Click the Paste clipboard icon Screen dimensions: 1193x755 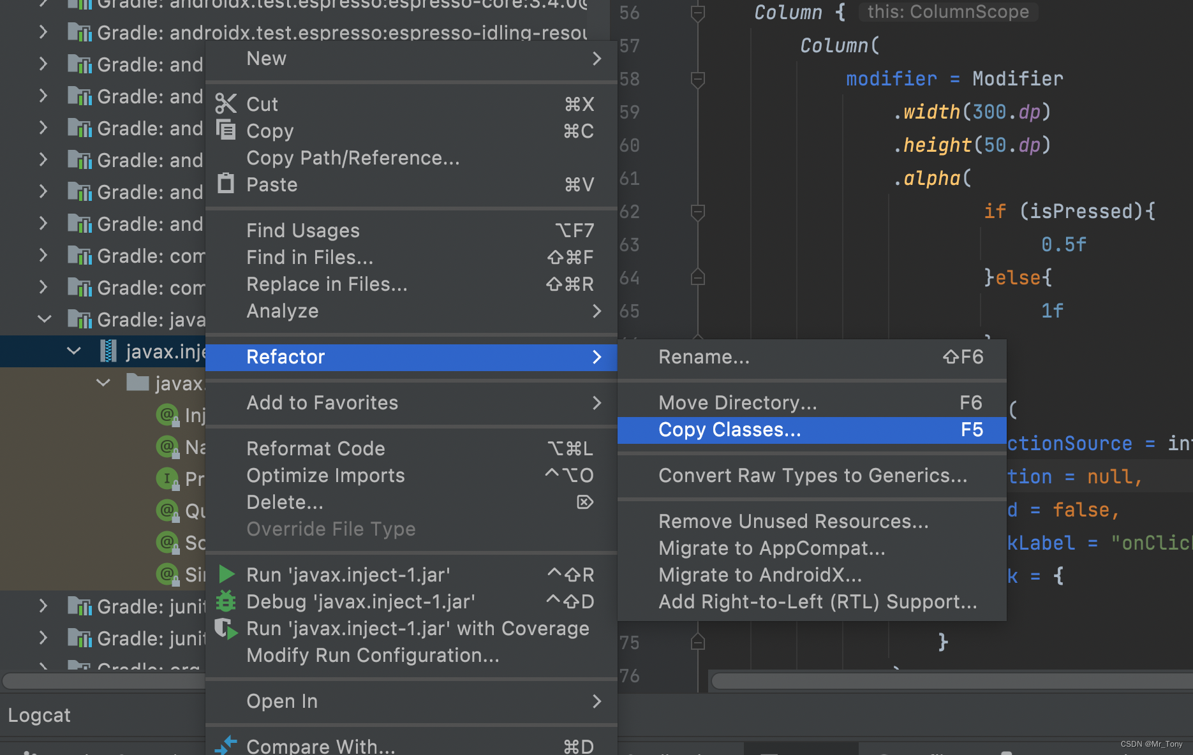(x=226, y=184)
